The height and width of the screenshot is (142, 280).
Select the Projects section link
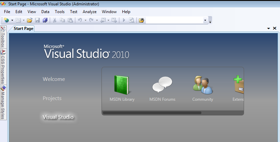click(x=52, y=98)
